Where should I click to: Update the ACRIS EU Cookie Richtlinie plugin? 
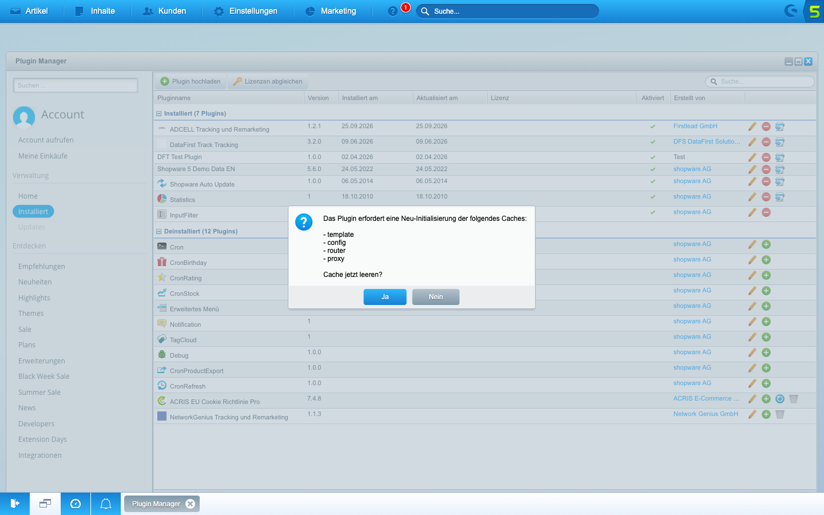pos(780,399)
